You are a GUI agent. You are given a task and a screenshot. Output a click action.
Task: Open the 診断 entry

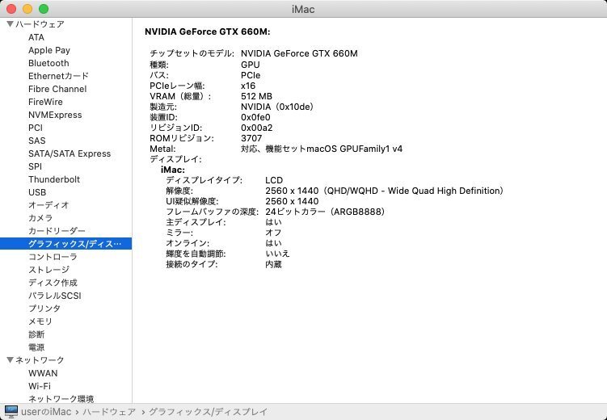coord(36,334)
